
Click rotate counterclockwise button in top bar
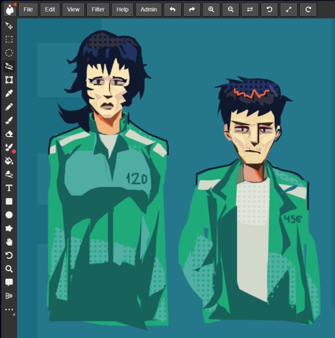click(270, 9)
